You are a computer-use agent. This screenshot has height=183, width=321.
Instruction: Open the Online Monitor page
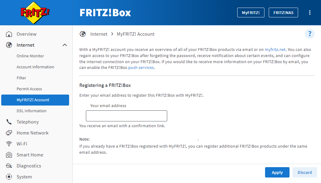click(x=30, y=56)
